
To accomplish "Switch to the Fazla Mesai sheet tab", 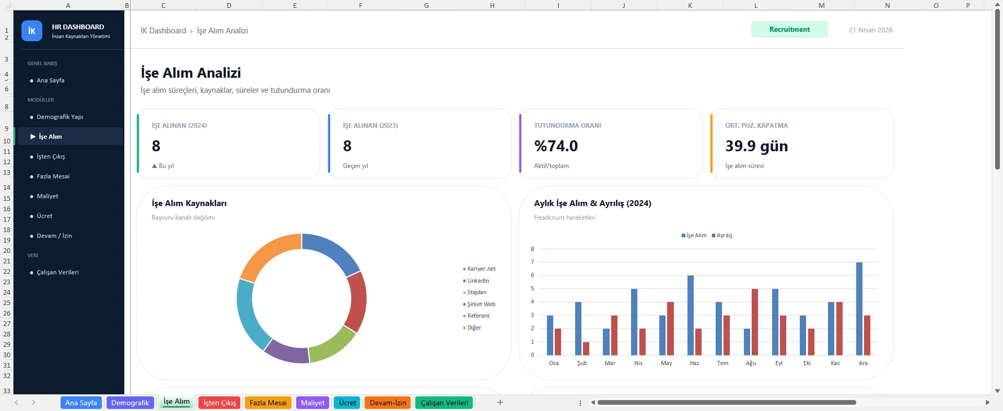I will coord(268,403).
